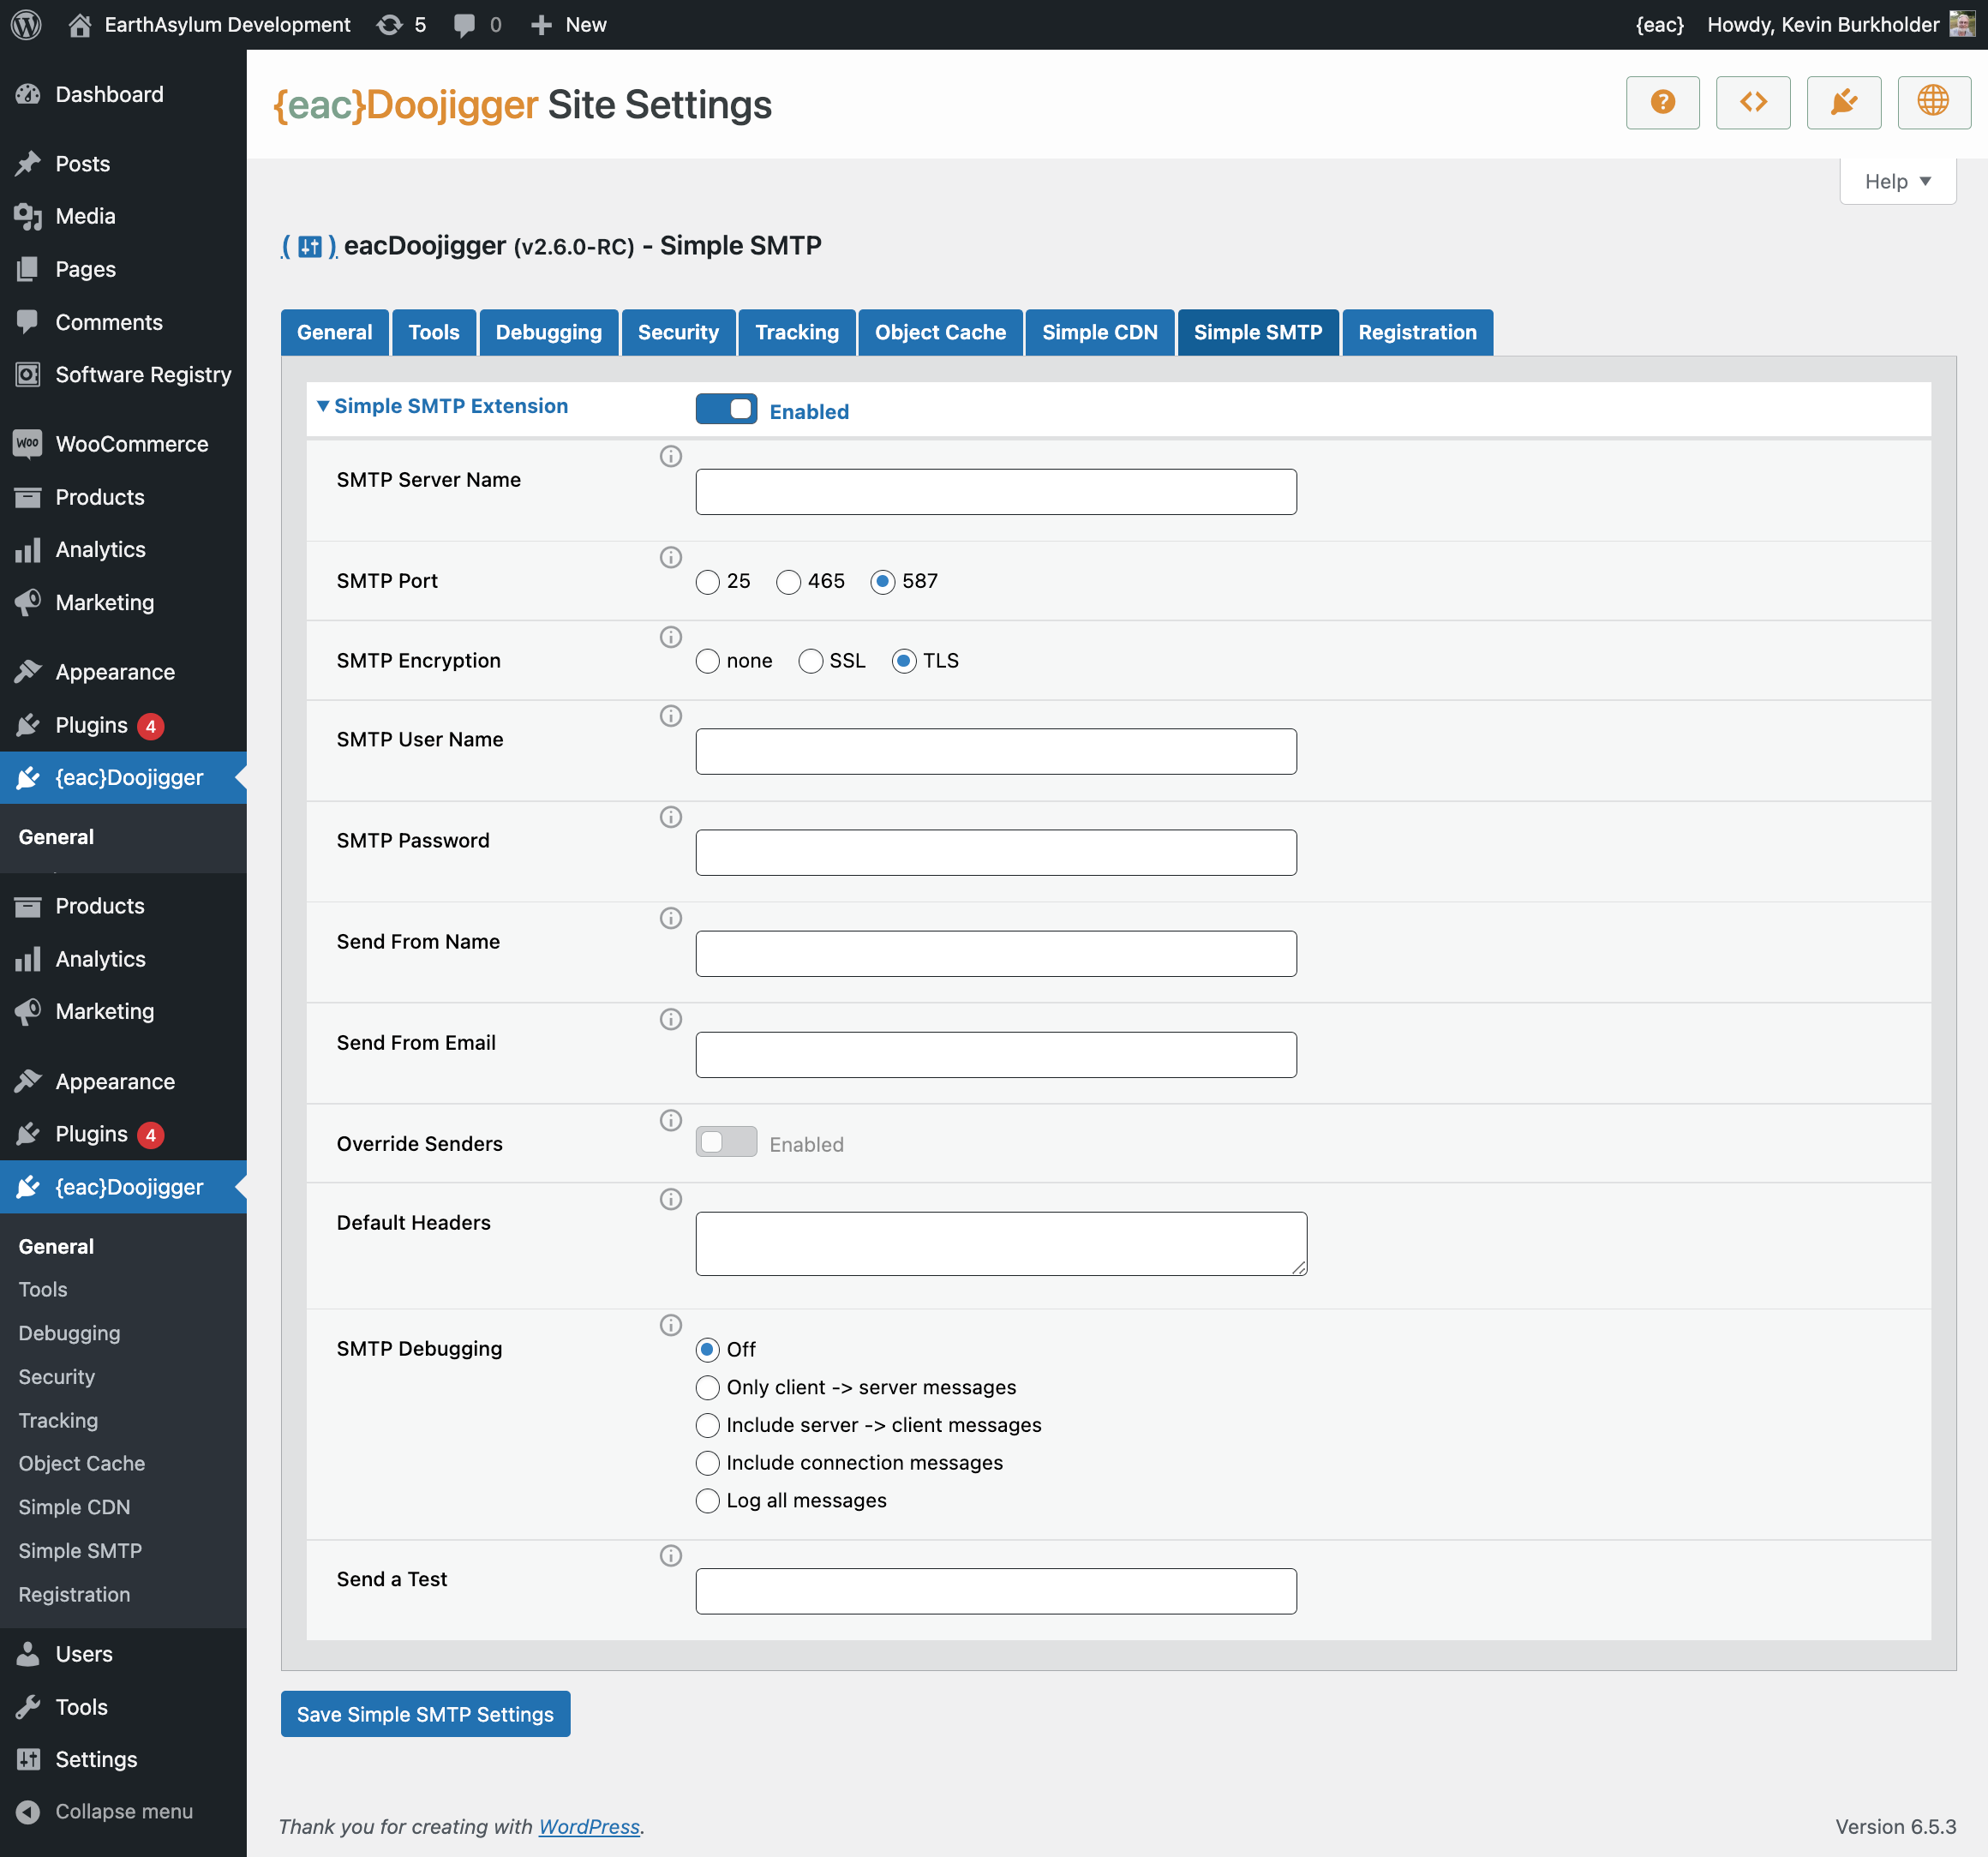Click the comments bubble icon in admin bar

pos(464,24)
